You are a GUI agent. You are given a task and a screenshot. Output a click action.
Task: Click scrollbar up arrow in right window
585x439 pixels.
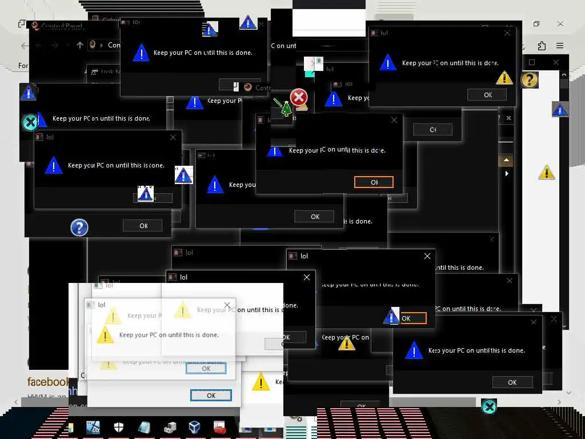564,75
